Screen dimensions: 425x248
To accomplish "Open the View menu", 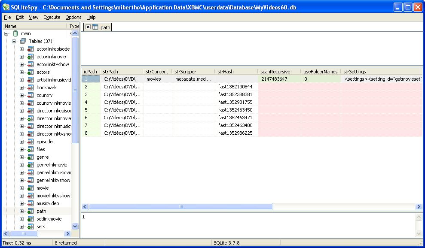I will (34, 17).
